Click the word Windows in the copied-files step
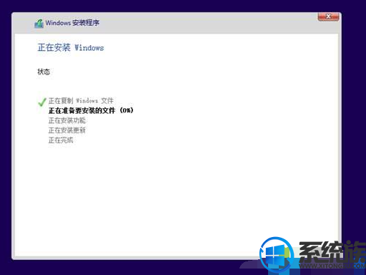The image size is (366, 275). [86, 101]
